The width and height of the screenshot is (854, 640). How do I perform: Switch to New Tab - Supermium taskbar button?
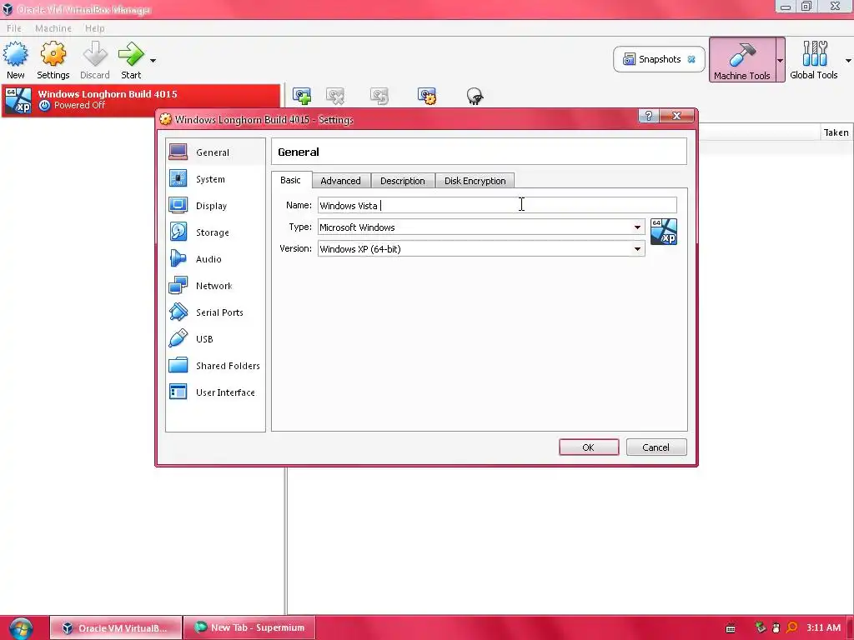249,628
